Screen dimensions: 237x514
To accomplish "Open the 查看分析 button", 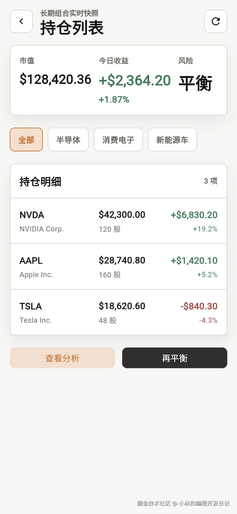I will tap(62, 358).
